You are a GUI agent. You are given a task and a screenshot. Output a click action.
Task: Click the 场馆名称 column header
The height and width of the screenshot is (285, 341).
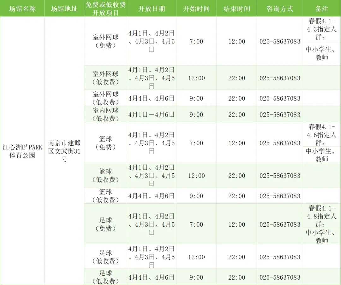point(22,9)
